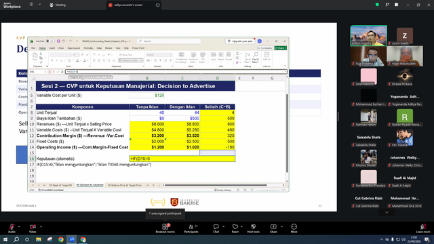Select aditya.novianto's video thumbnail
The height and width of the screenshot is (244, 434).
[369, 36]
